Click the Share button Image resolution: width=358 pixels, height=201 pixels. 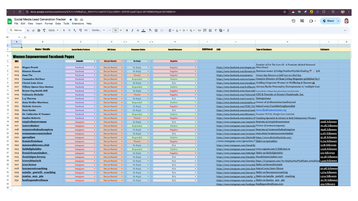pos(328,21)
